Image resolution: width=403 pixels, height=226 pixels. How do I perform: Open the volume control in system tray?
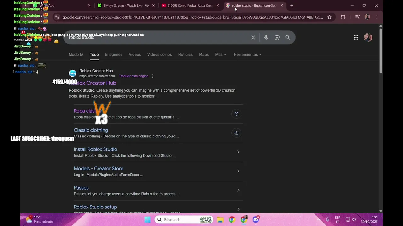[x=354, y=220]
